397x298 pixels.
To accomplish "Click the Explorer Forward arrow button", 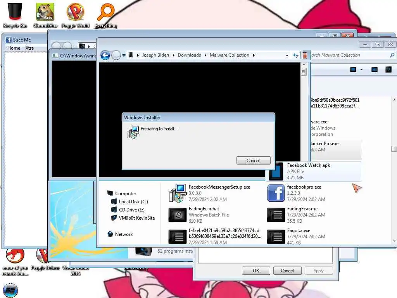I will click(x=116, y=55).
